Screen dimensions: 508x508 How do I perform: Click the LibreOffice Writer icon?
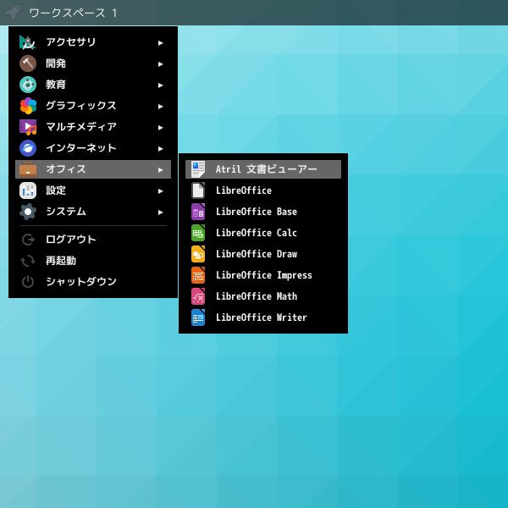(x=198, y=317)
